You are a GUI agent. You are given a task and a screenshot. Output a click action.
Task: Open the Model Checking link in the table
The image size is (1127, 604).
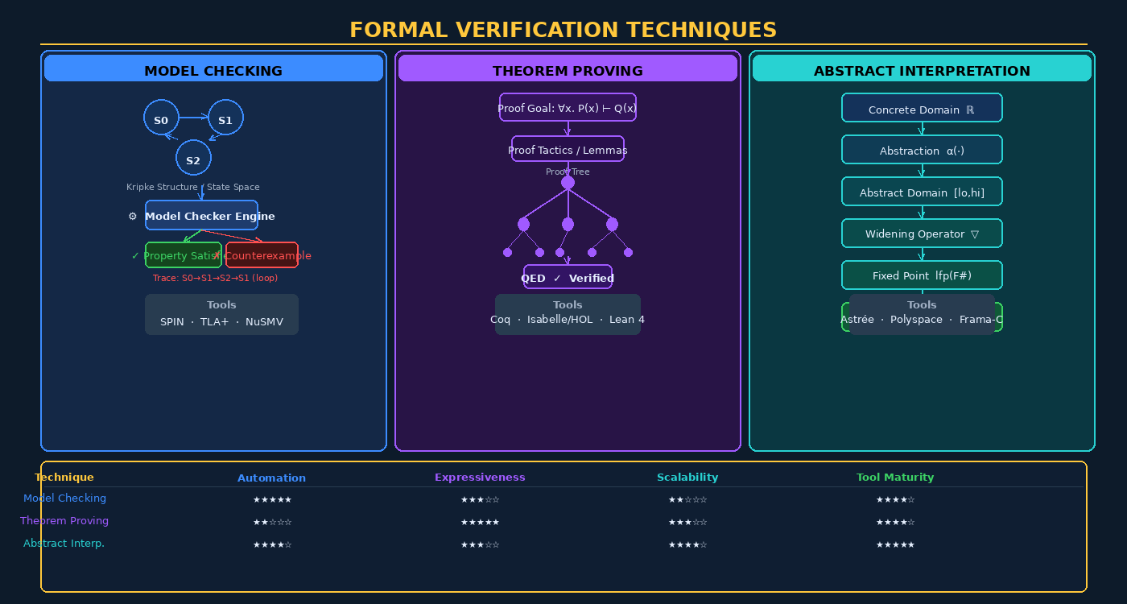[64, 498]
